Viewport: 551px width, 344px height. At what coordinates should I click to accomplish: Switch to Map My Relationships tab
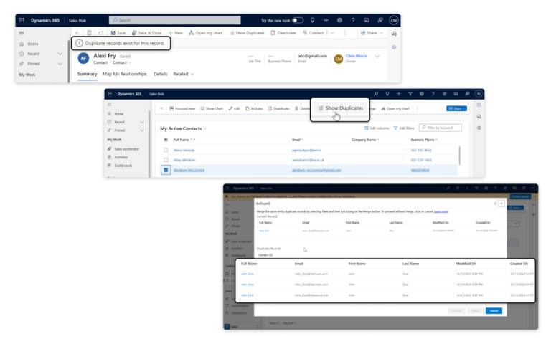(125, 74)
